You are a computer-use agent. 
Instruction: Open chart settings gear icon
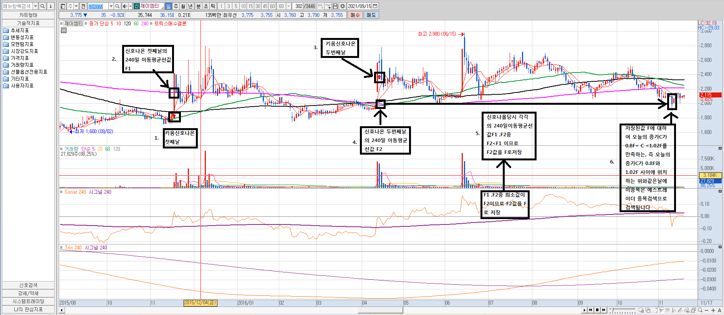(x=342, y=6)
